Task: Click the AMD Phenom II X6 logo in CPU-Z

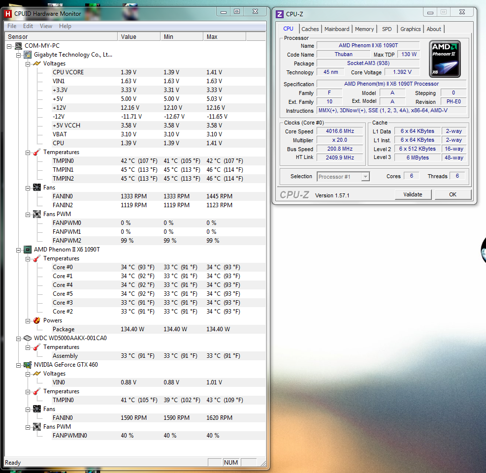Action: click(445, 59)
